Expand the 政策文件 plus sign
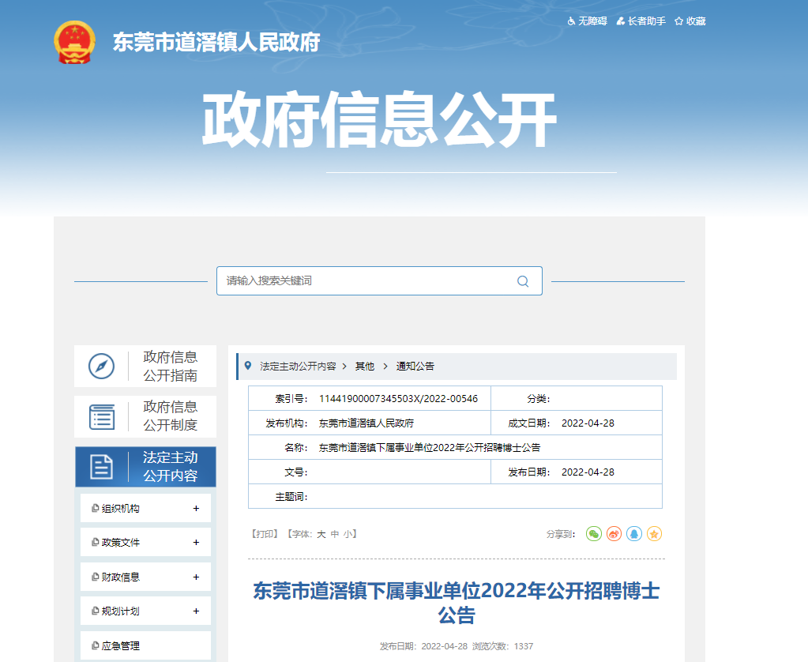The height and width of the screenshot is (662, 808). point(196,543)
